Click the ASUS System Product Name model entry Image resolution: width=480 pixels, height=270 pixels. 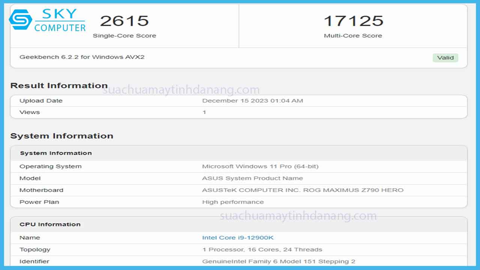point(252,178)
